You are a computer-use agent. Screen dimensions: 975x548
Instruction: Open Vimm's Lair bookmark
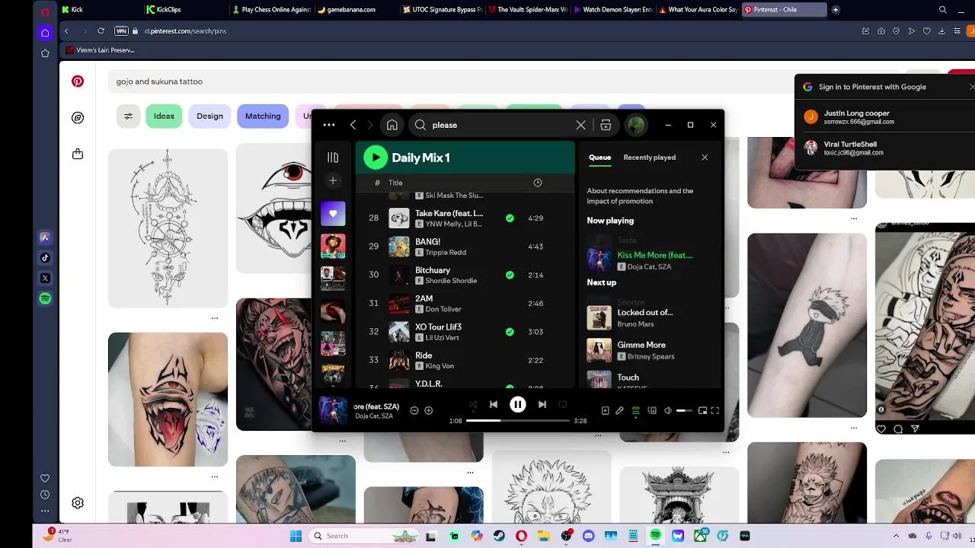[101, 50]
